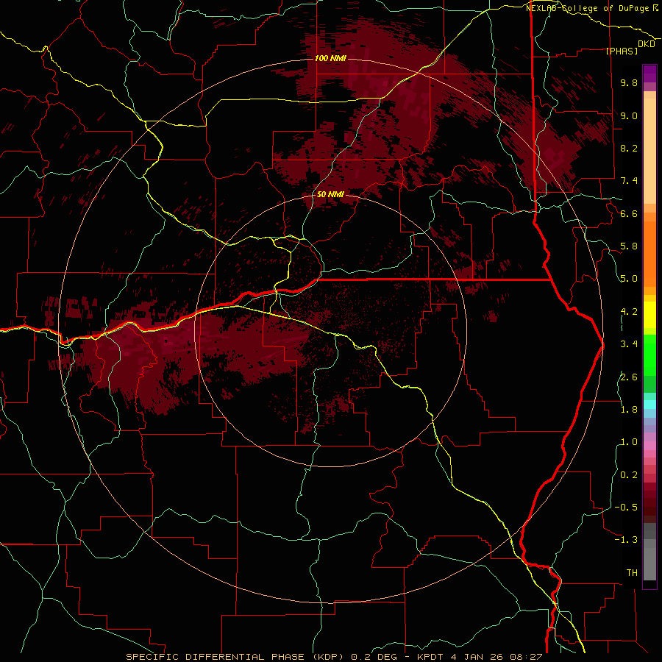Click the 8.2 value on the scale

[x=629, y=148]
